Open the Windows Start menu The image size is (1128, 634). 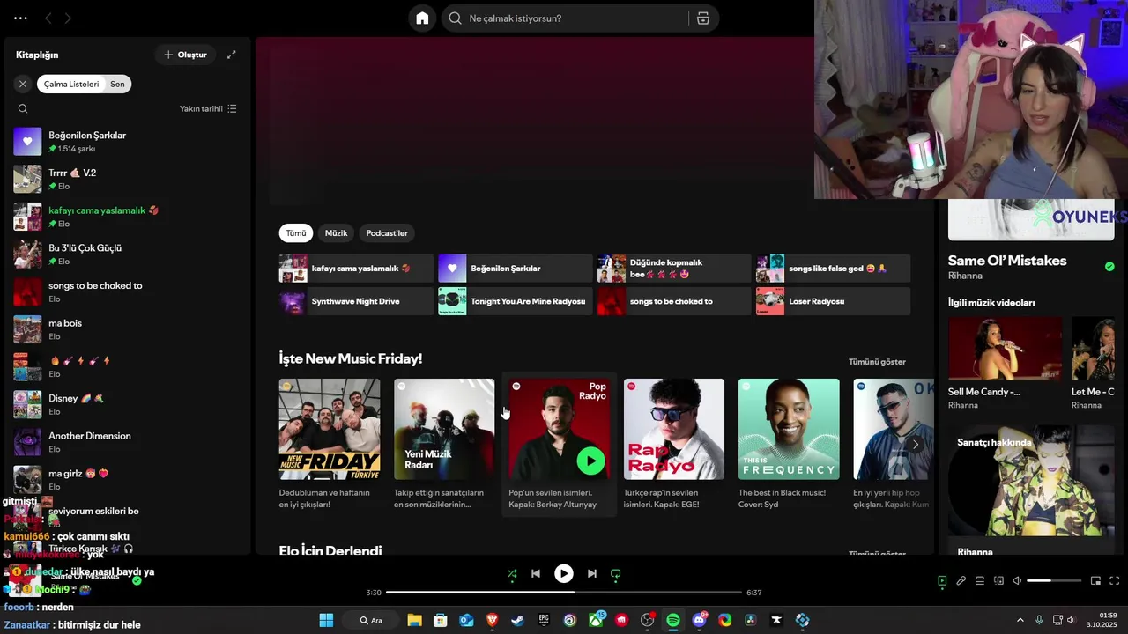(x=326, y=620)
